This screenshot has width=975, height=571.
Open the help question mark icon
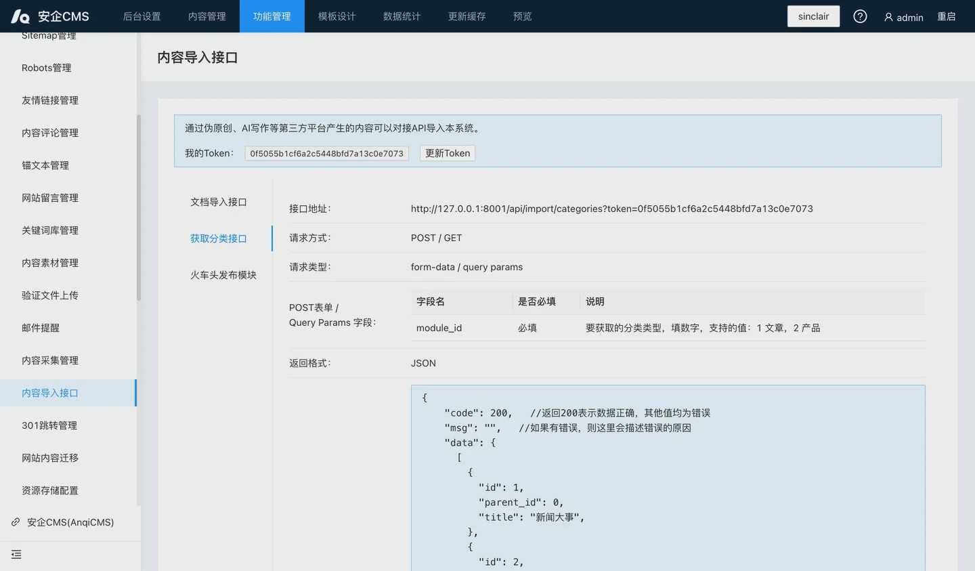coord(860,16)
